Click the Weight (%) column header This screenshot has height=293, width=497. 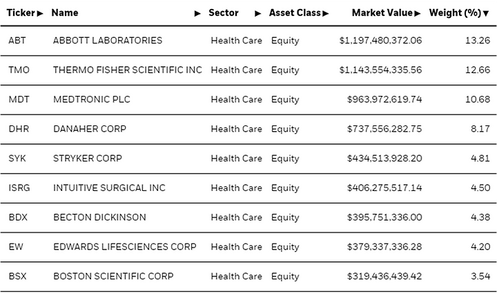455,13
